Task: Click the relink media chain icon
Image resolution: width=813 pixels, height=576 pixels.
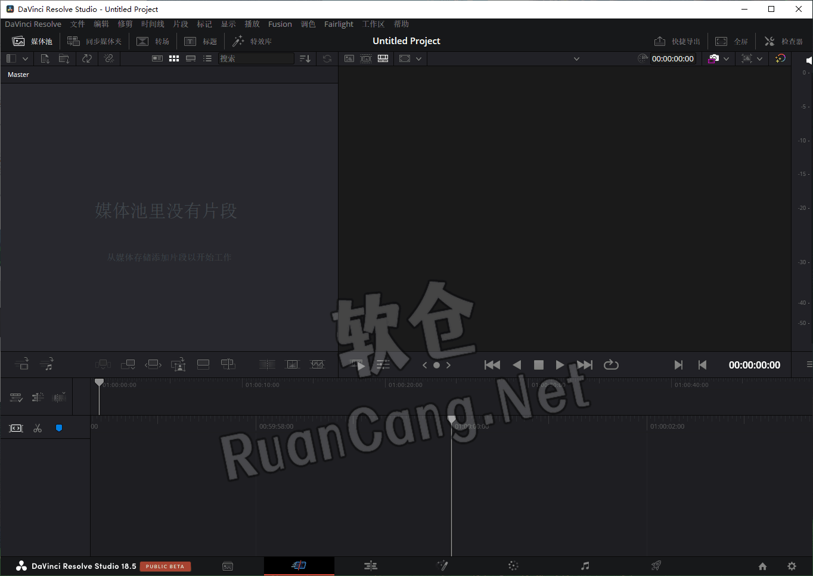Action: tap(108, 58)
